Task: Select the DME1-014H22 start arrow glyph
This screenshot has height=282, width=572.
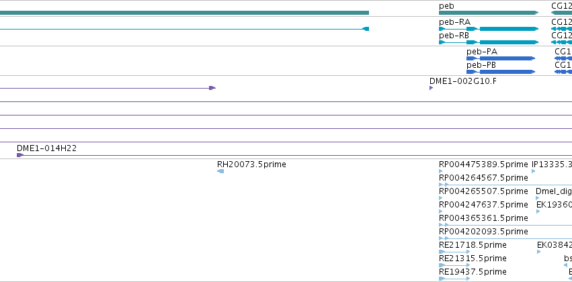Action: tap(20, 155)
